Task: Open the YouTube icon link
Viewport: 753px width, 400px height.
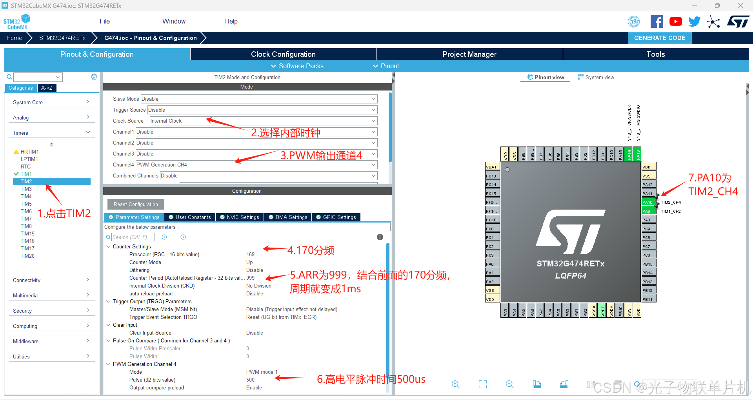Action: click(675, 22)
